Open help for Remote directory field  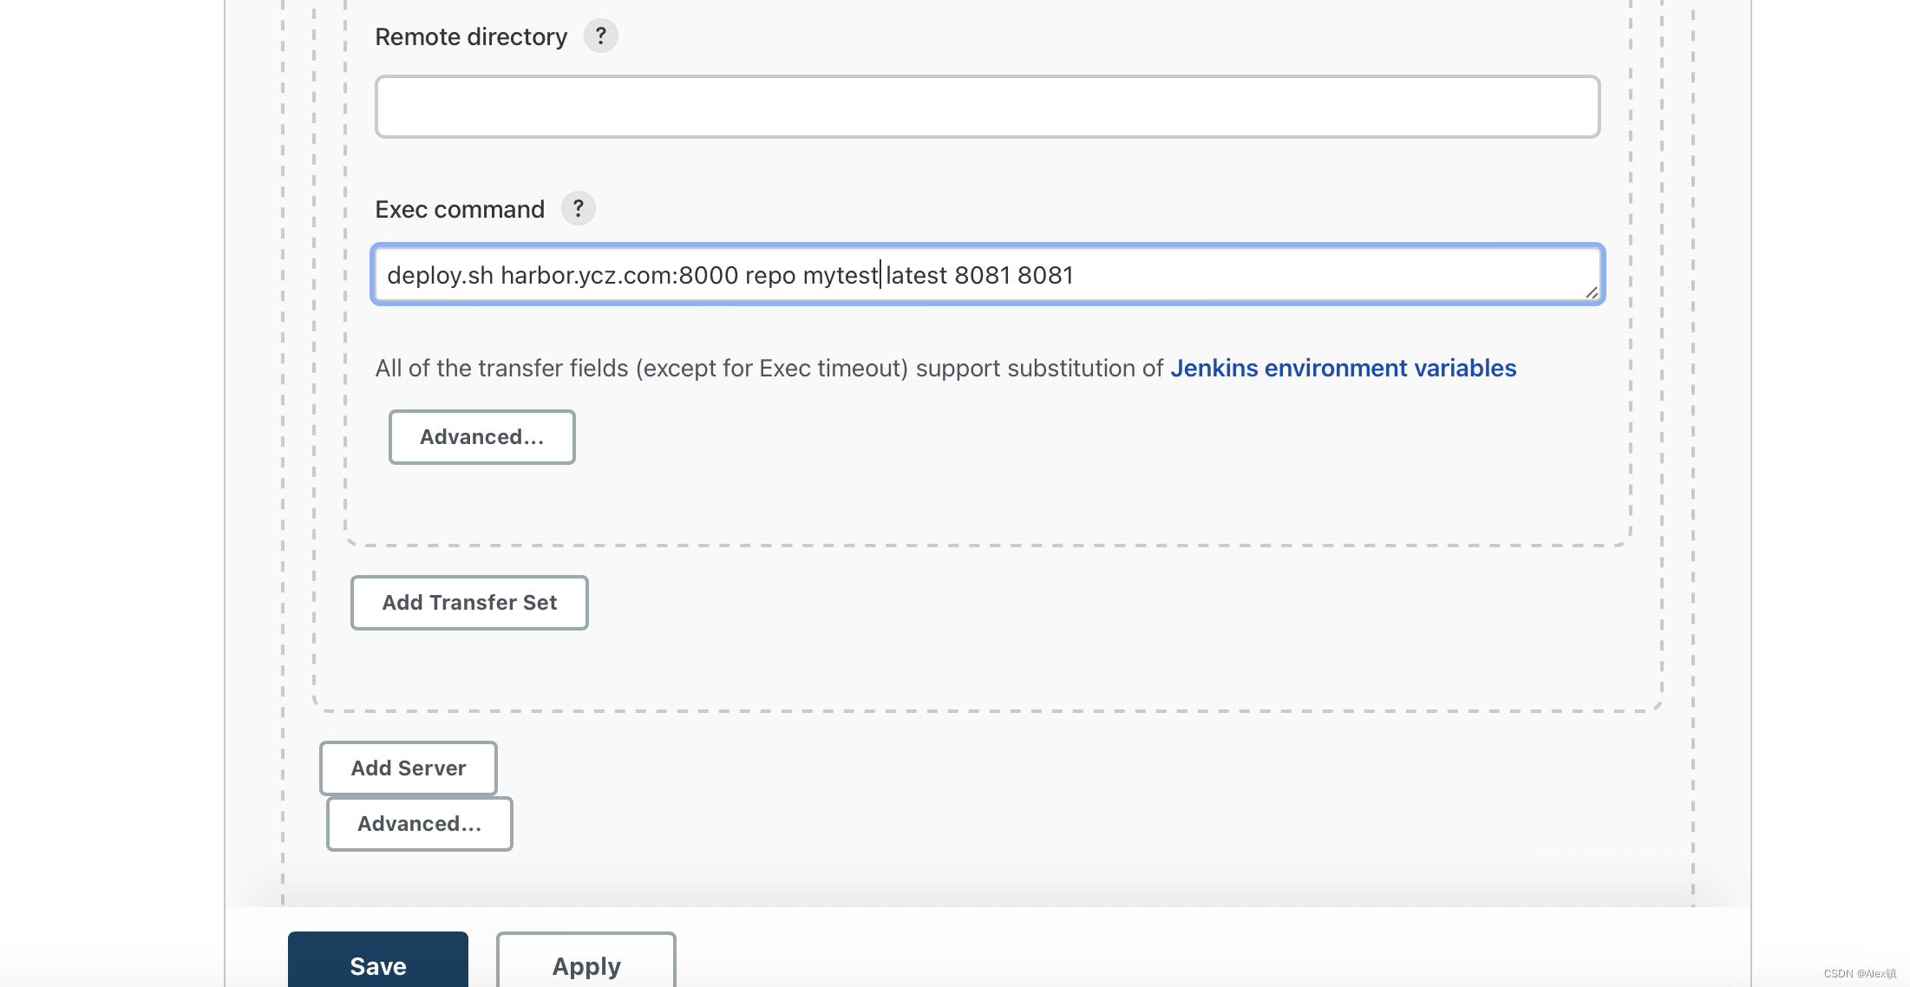pos(600,36)
